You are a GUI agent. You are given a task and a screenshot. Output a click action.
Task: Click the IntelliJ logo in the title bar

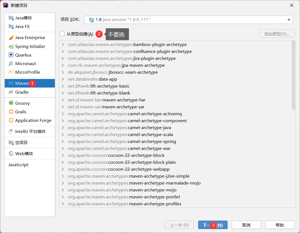6,5
